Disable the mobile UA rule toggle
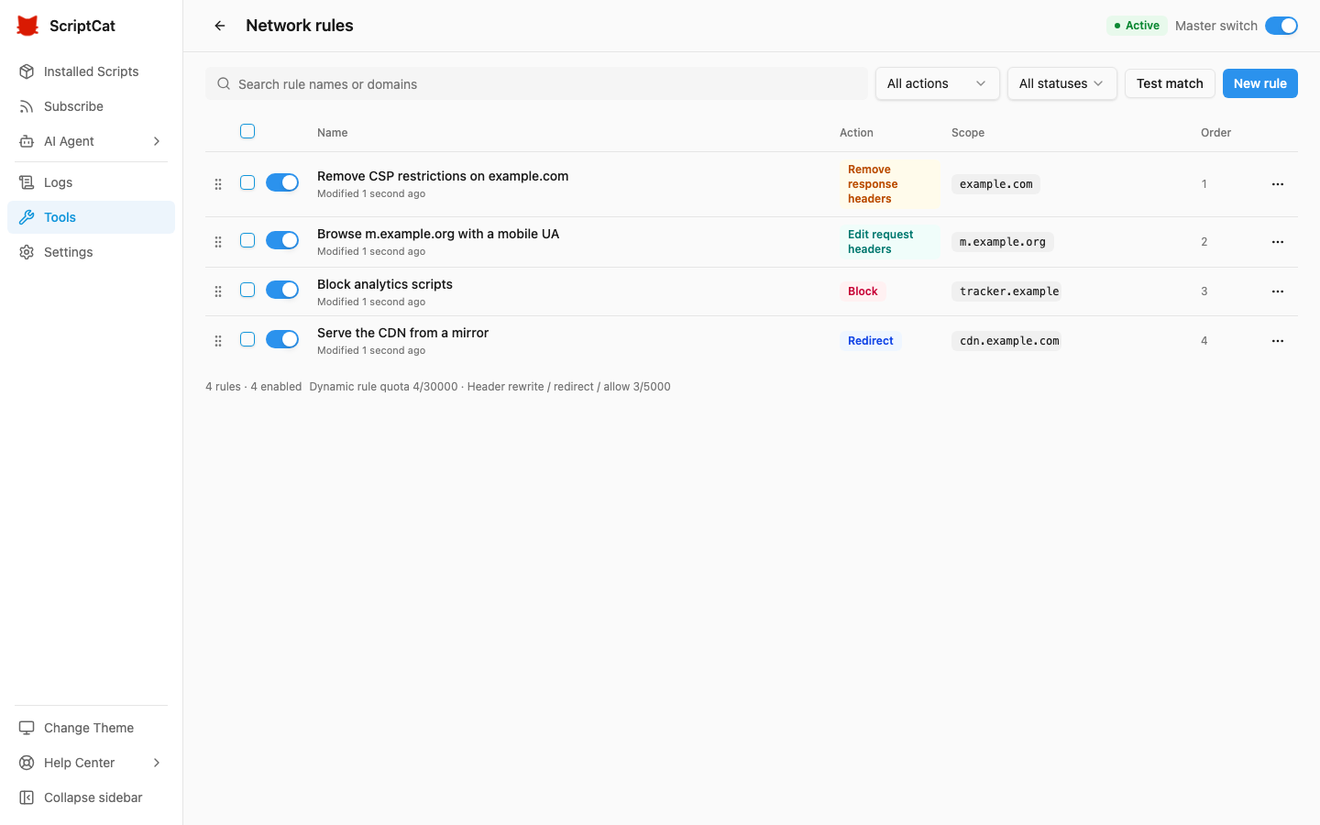The width and height of the screenshot is (1320, 825). (282, 240)
